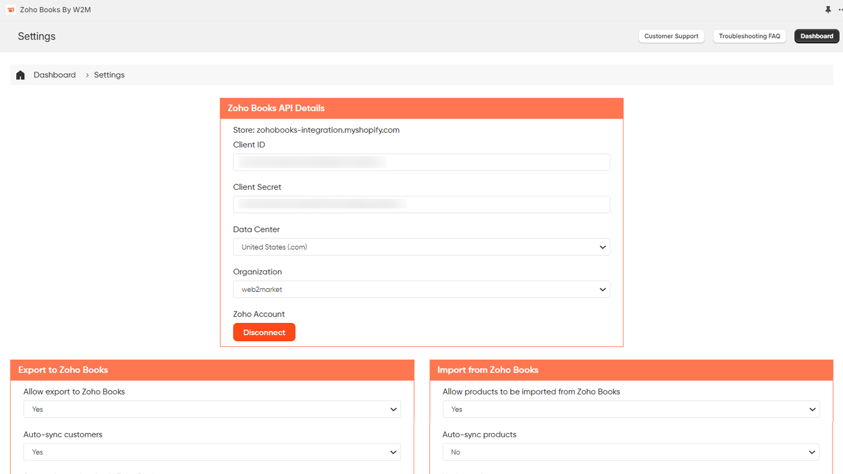Viewport: 843px width, 474px height.
Task: Expand the Data Center dropdown
Action: (x=421, y=247)
